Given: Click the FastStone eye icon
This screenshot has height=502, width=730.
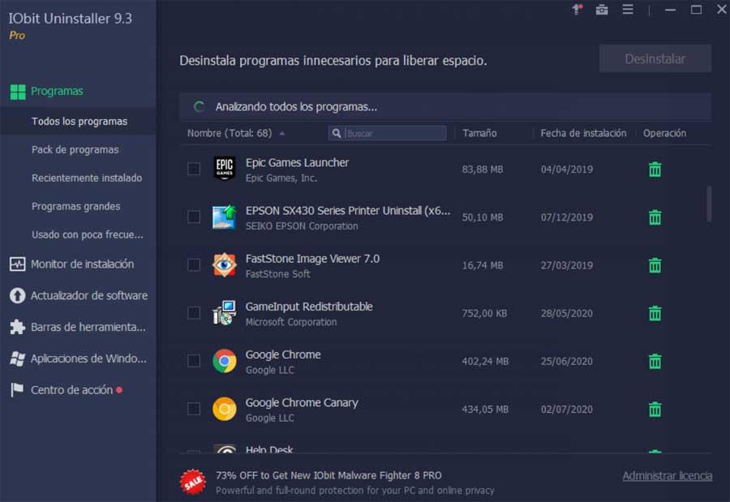Looking at the screenshot, I should tap(225, 265).
